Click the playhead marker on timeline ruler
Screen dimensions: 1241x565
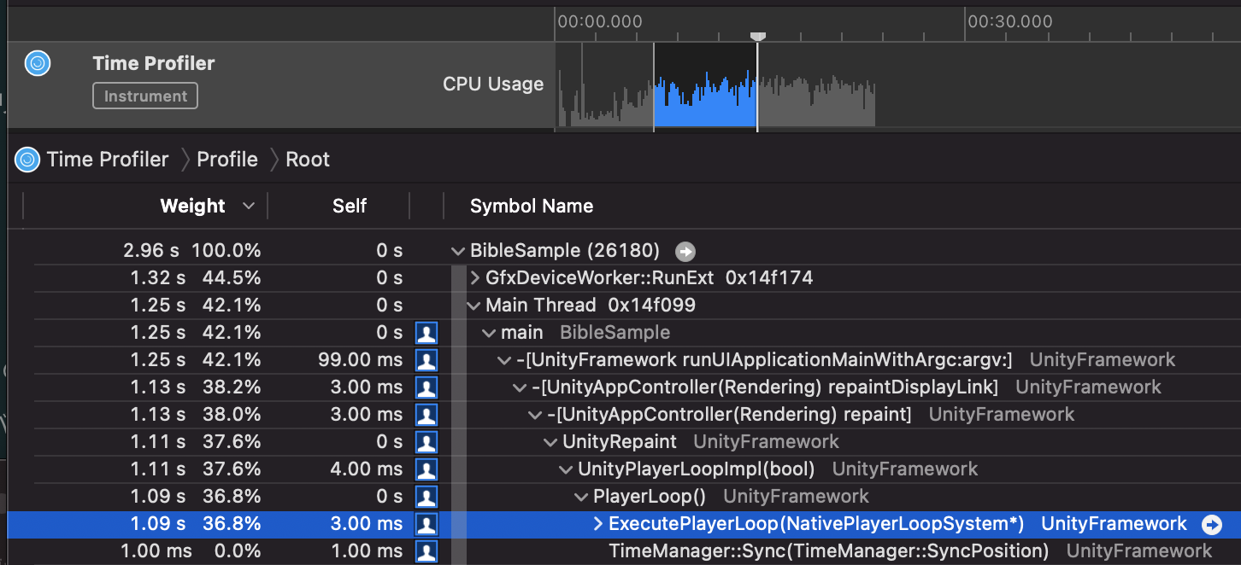pos(757,36)
